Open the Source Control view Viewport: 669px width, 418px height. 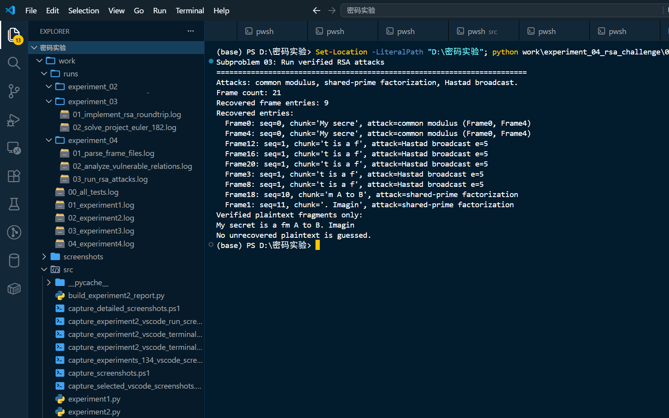coord(14,91)
